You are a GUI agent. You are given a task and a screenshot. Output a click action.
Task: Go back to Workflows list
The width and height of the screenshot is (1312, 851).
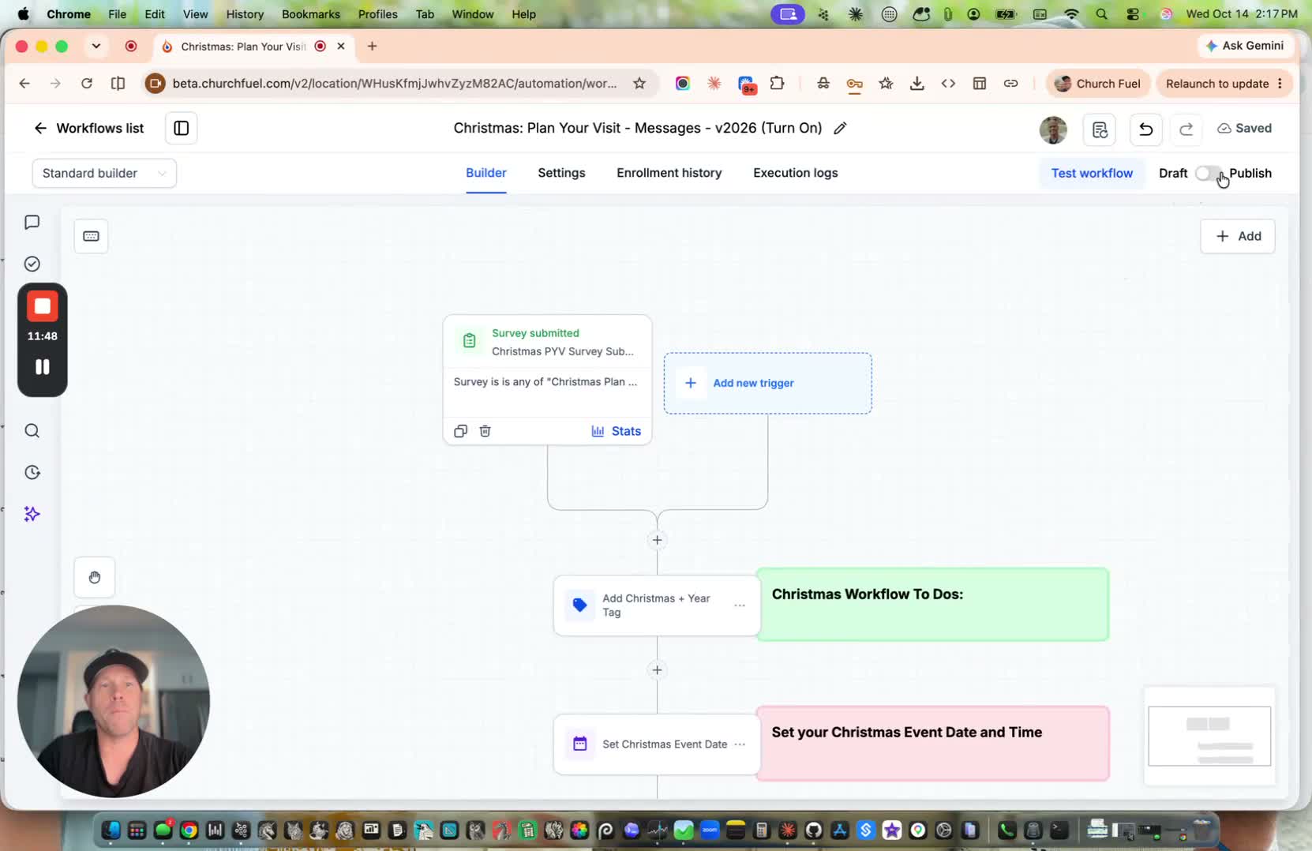(x=88, y=128)
